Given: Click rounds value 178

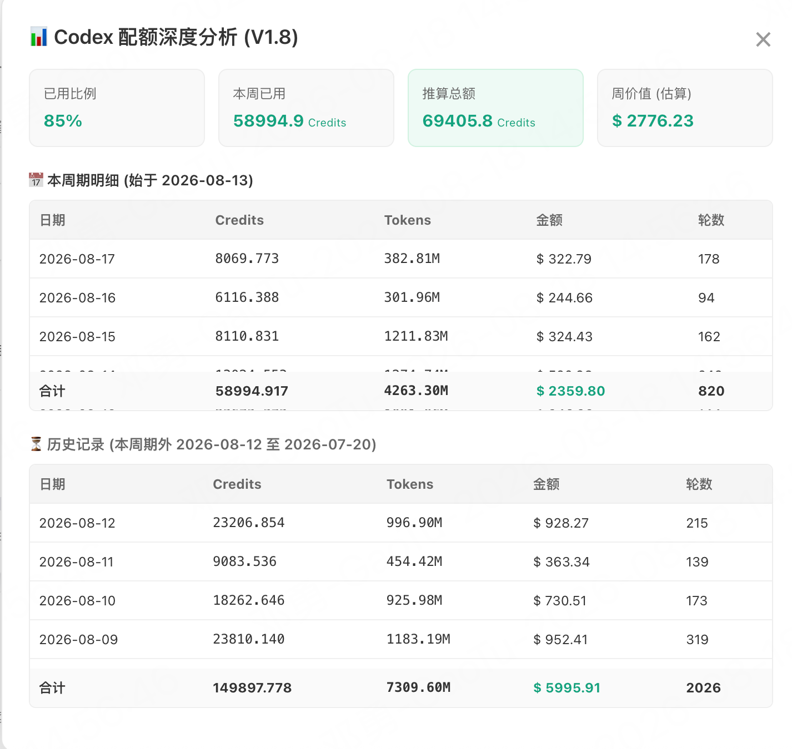Looking at the screenshot, I should (709, 259).
